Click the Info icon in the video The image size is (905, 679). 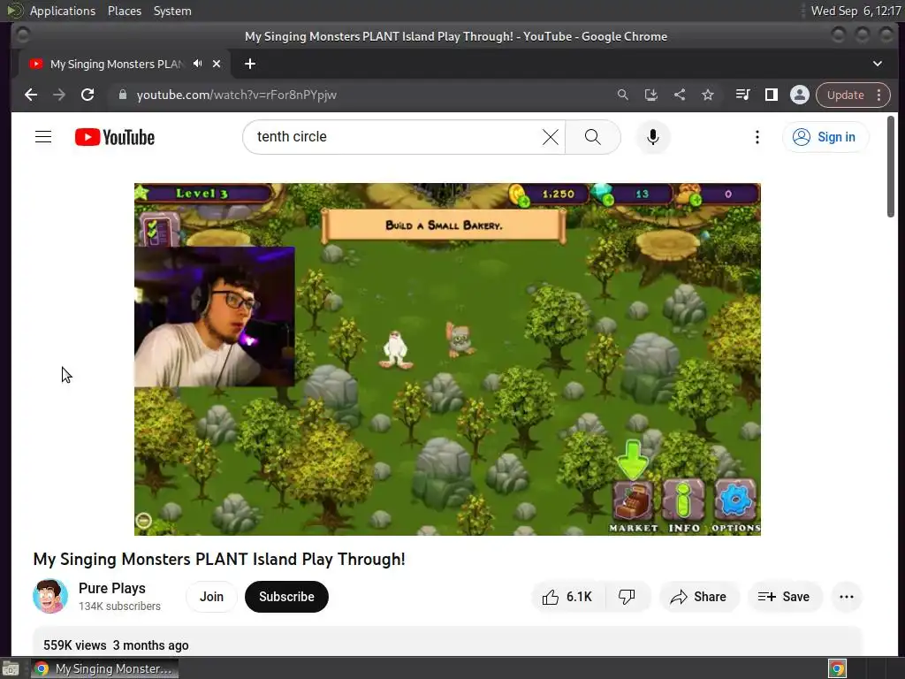click(684, 507)
